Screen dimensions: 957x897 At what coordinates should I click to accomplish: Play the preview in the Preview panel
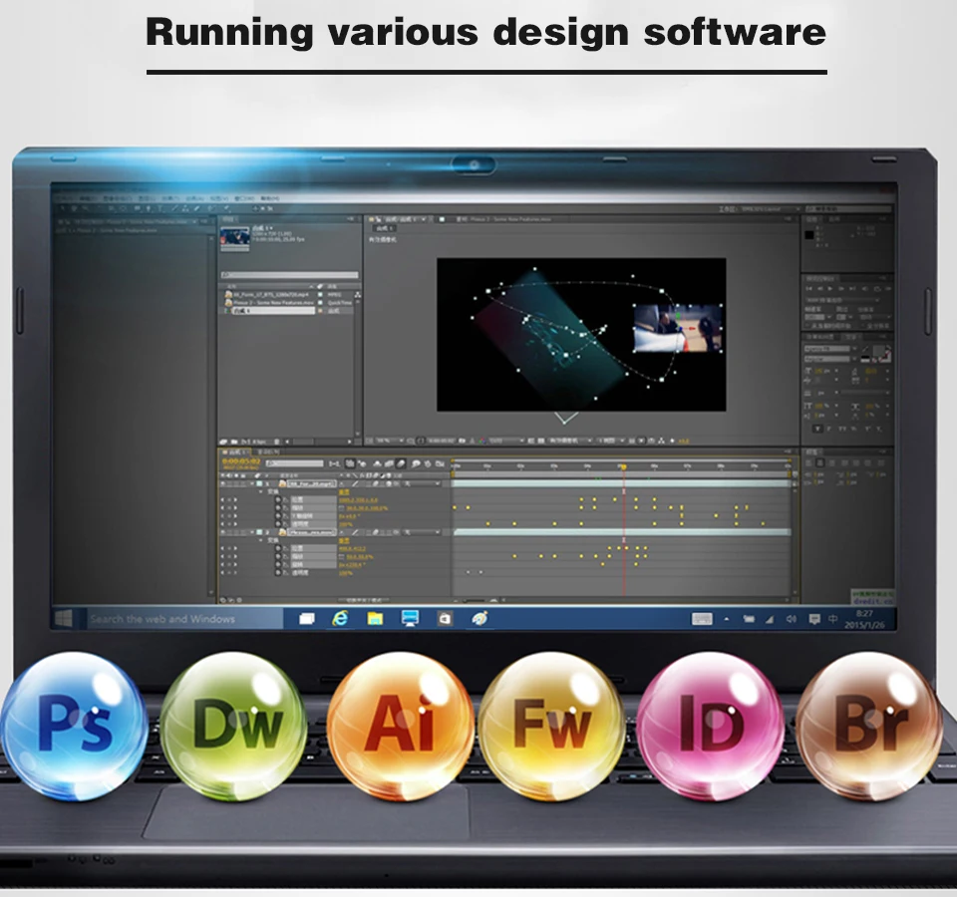click(x=830, y=289)
